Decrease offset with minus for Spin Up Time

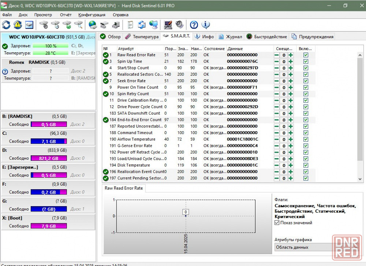click(x=277, y=62)
